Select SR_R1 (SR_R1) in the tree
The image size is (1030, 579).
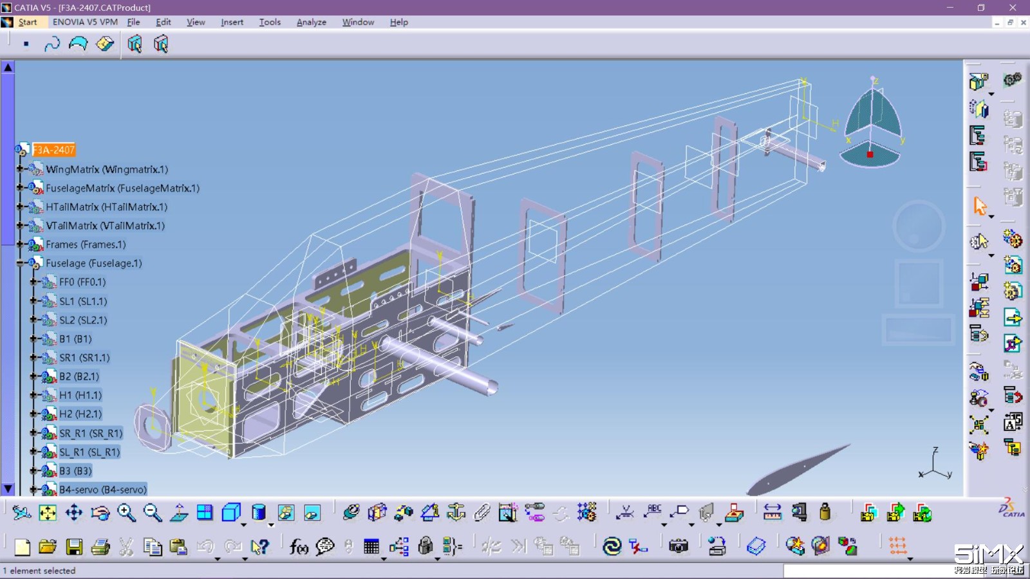coord(91,433)
